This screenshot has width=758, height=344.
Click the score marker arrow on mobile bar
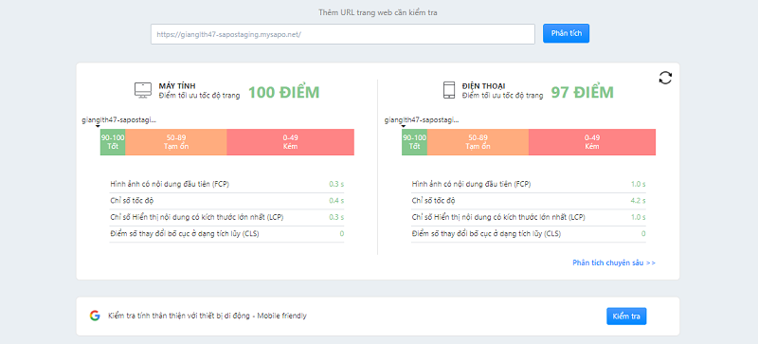coord(404,126)
